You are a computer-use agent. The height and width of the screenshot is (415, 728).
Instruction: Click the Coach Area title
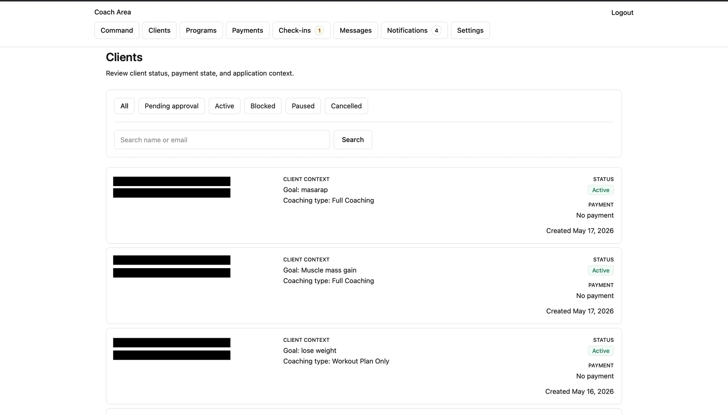coord(112,12)
